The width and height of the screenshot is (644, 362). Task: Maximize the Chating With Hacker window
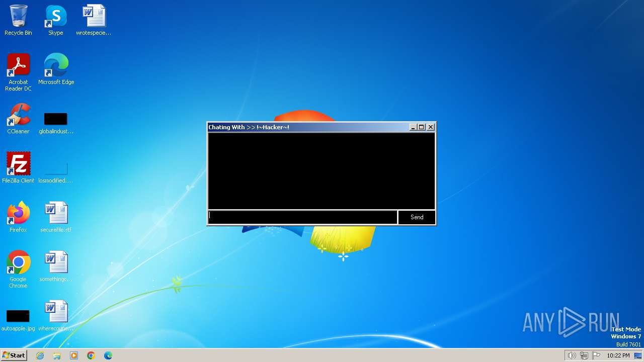pyautogui.click(x=422, y=127)
